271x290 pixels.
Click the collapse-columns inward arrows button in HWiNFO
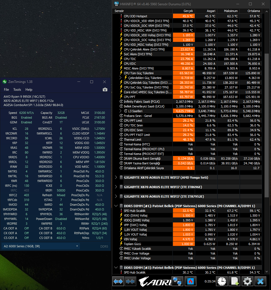130,282
